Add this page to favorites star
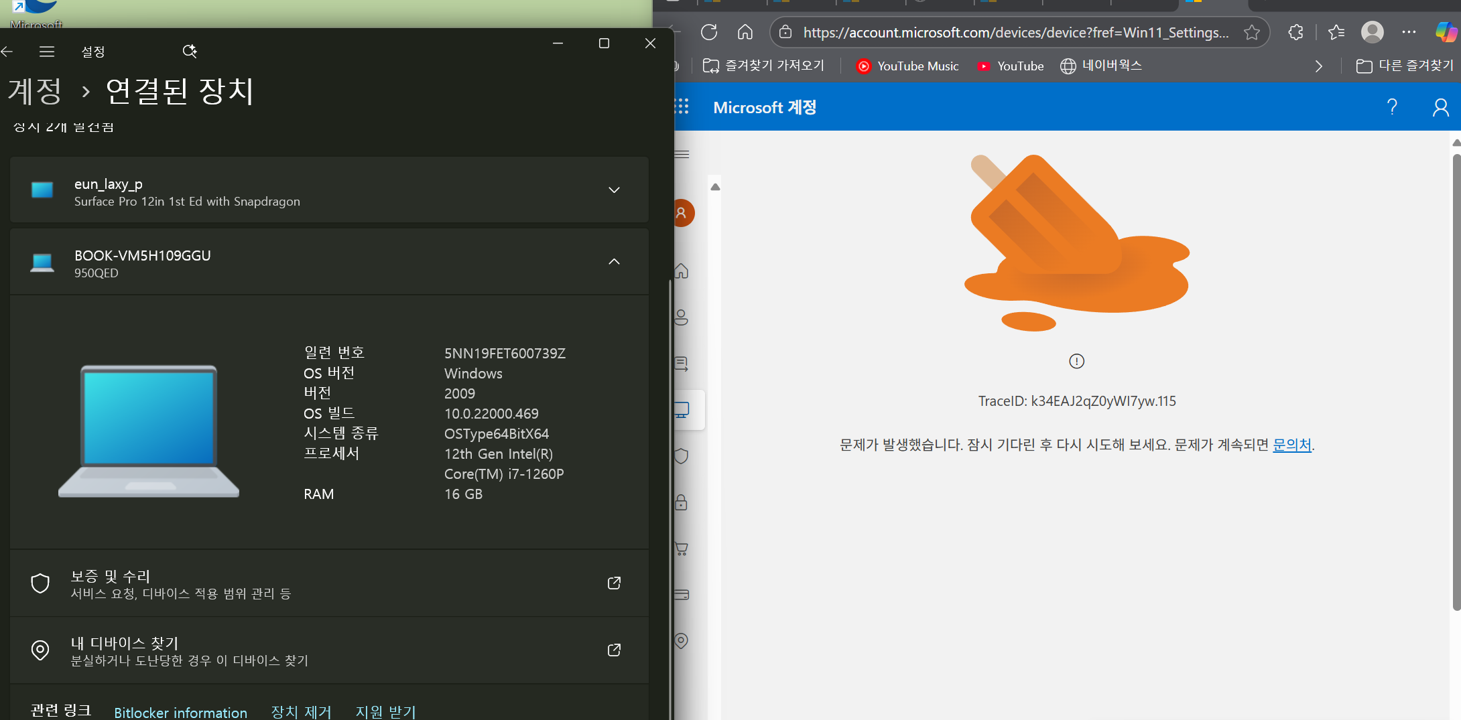Viewport: 1461px width, 720px height. (1251, 32)
